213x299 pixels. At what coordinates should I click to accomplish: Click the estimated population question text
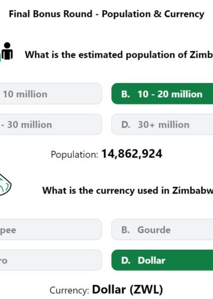point(119,55)
